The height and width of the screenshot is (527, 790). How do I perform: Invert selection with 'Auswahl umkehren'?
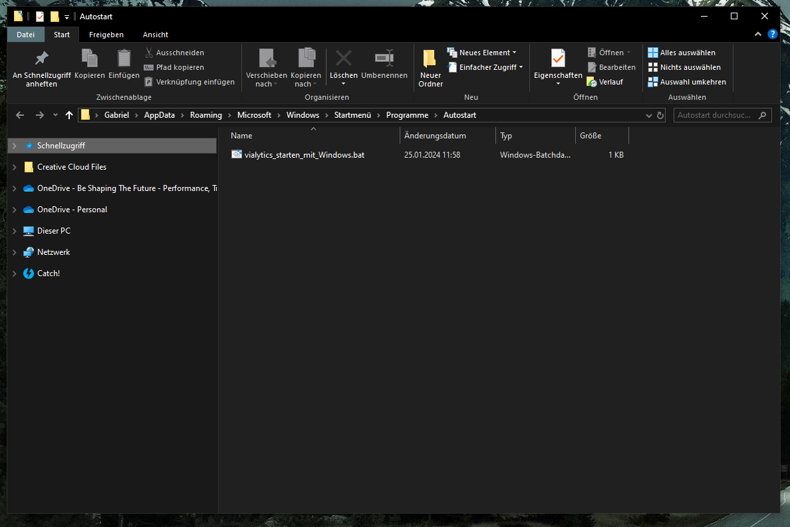[687, 81]
